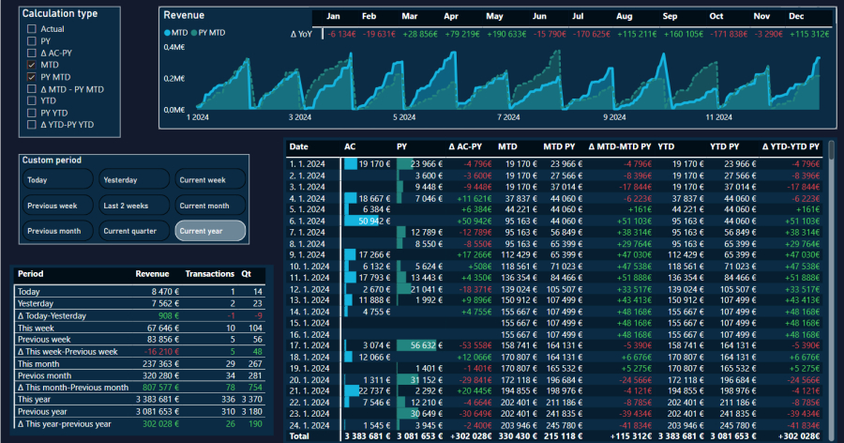Image resolution: width=844 pixels, height=443 pixels.
Task: Click the PY MTD legend marker dot
Action: [194, 33]
